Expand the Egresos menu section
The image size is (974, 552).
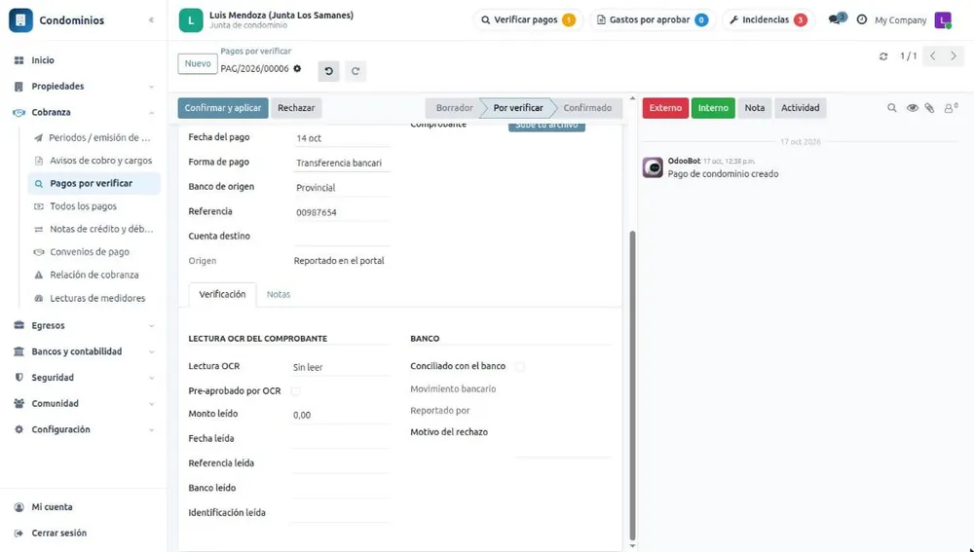click(152, 326)
